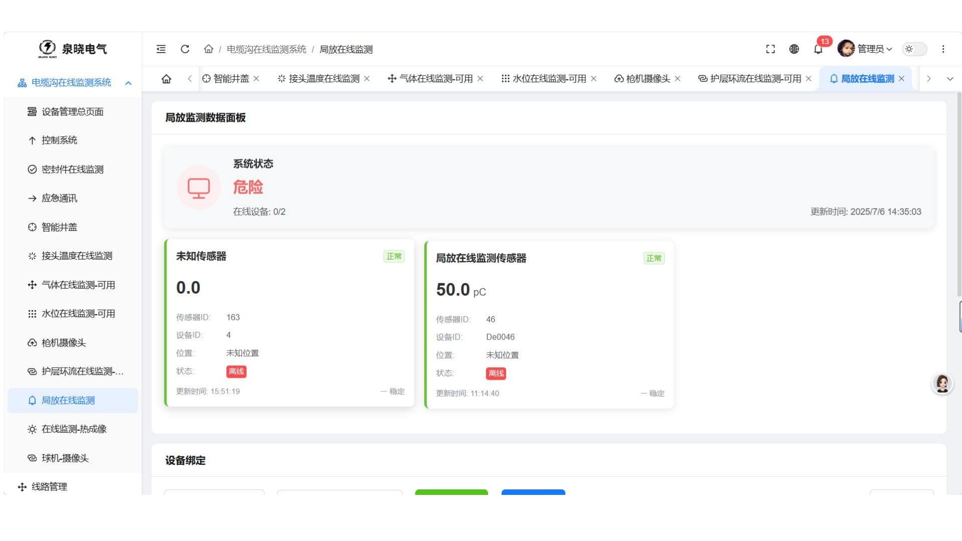This screenshot has width=962, height=541.
Task: Open 球机-摄像头 in the sidebar
Action: pos(73,458)
